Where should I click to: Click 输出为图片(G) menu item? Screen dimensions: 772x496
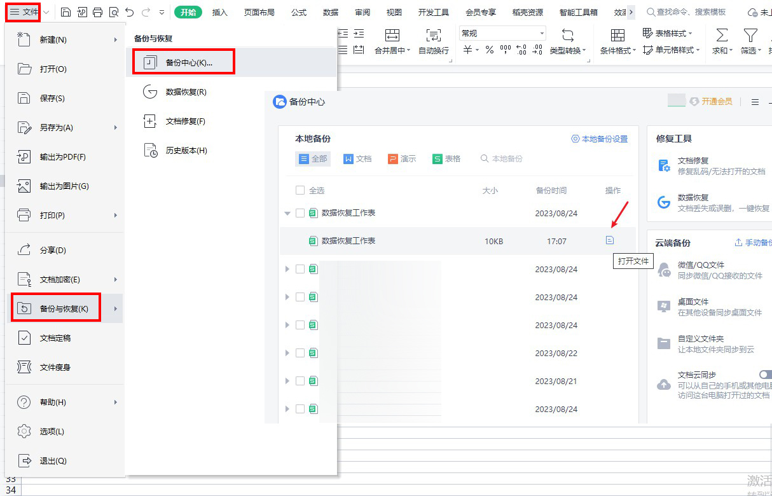point(64,186)
